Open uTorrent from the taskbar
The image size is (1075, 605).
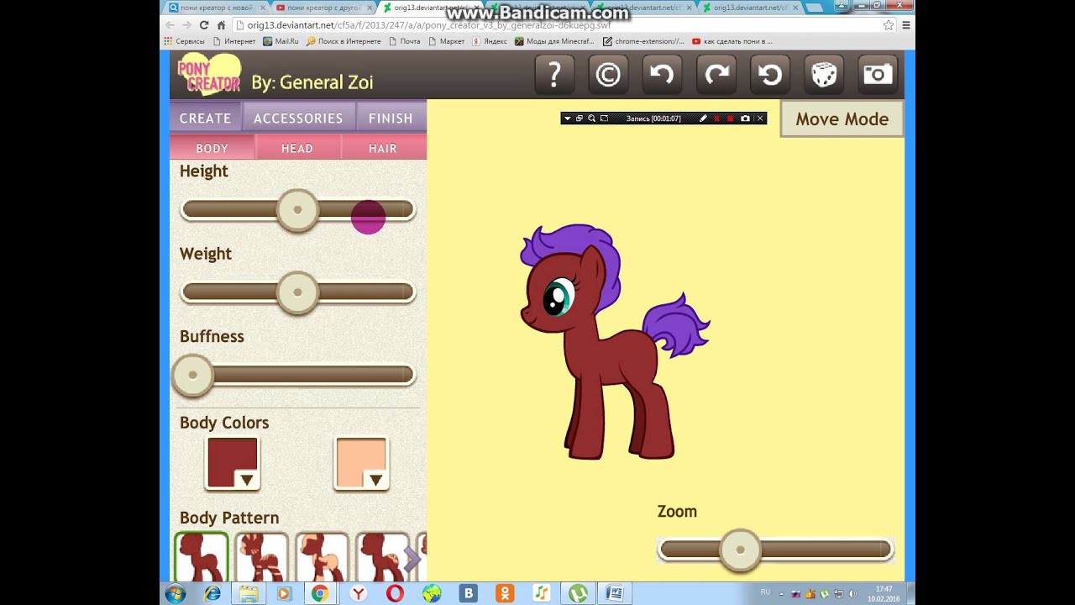tap(578, 594)
